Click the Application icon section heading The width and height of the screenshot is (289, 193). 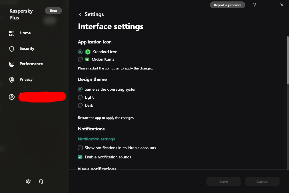click(95, 42)
